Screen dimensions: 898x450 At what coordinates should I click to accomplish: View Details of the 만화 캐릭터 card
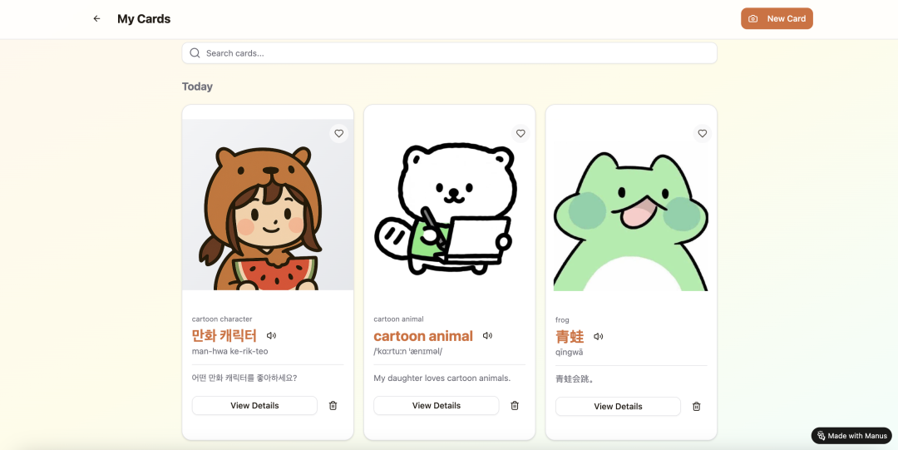point(254,405)
